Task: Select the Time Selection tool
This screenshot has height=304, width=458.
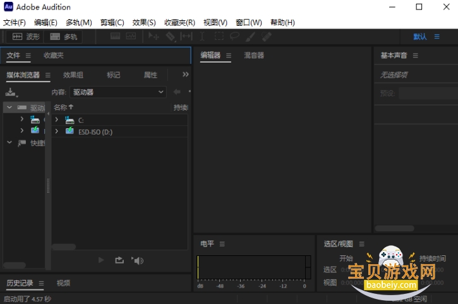Action: coord(202,36)
